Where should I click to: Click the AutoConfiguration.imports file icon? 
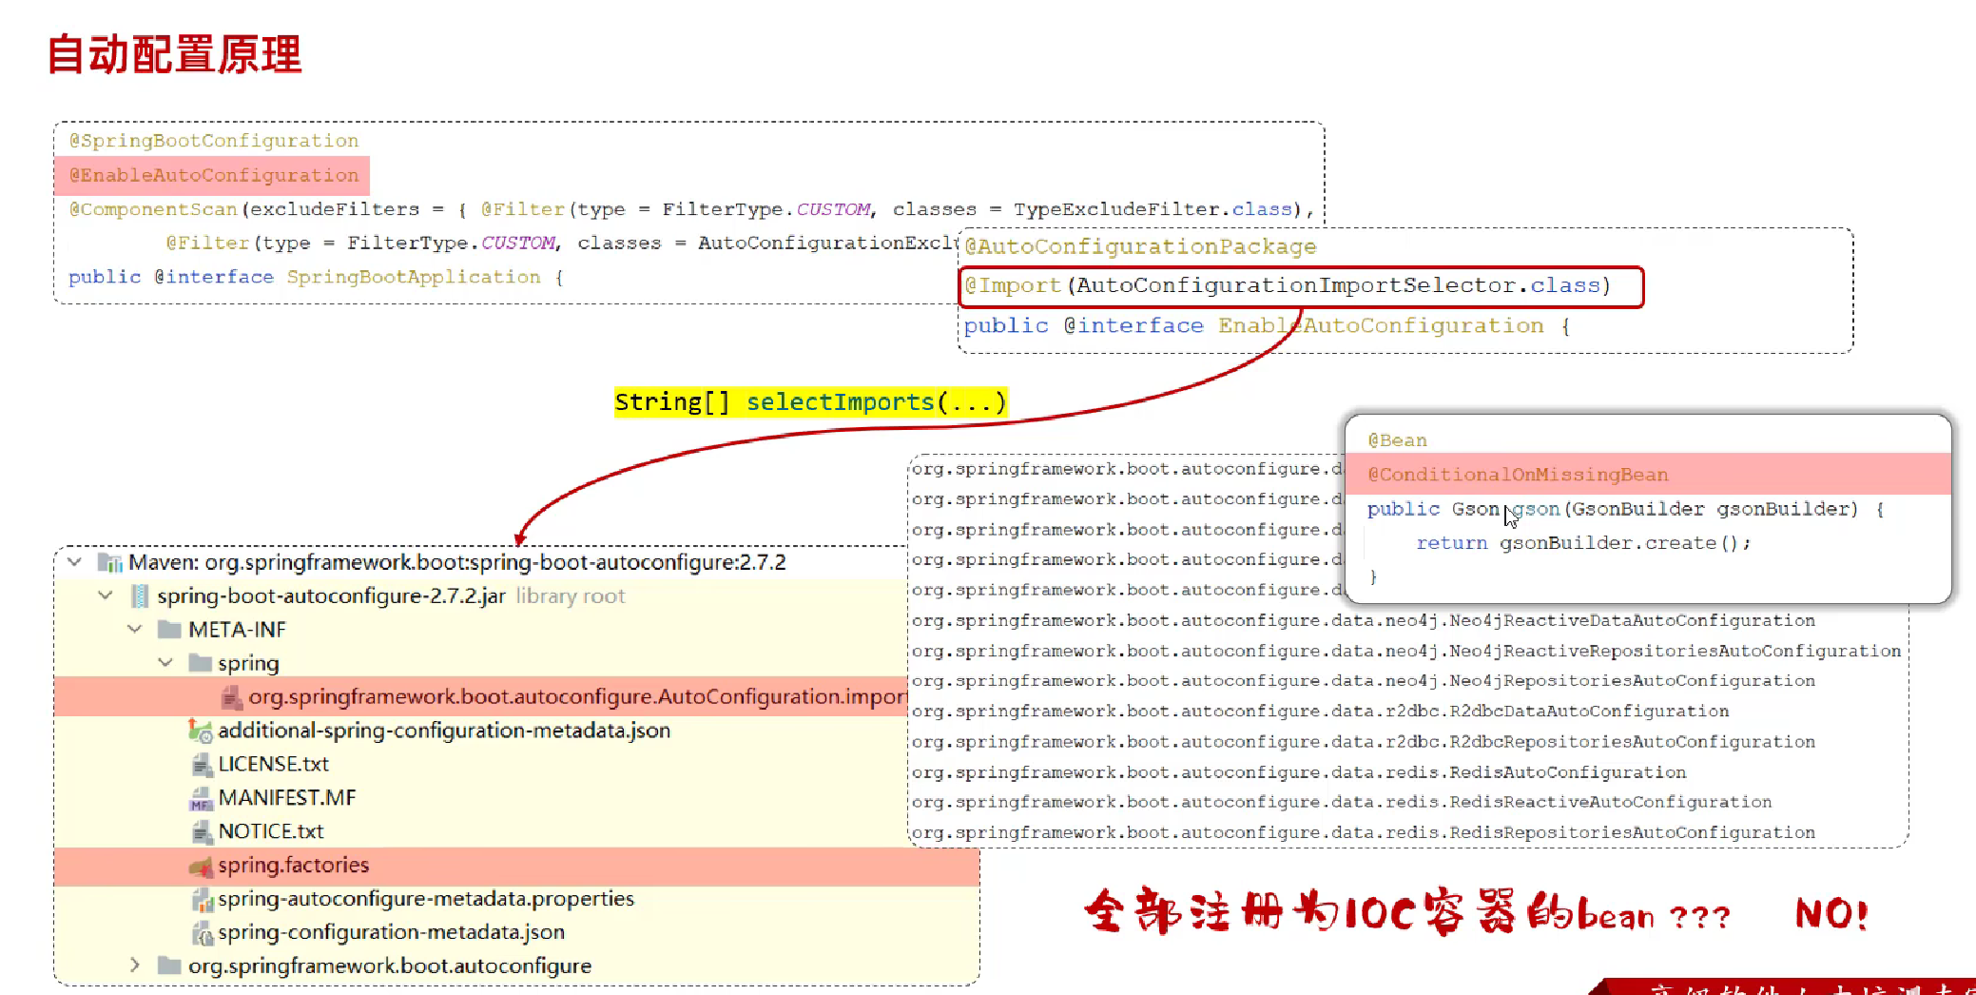tap(231, 698)
